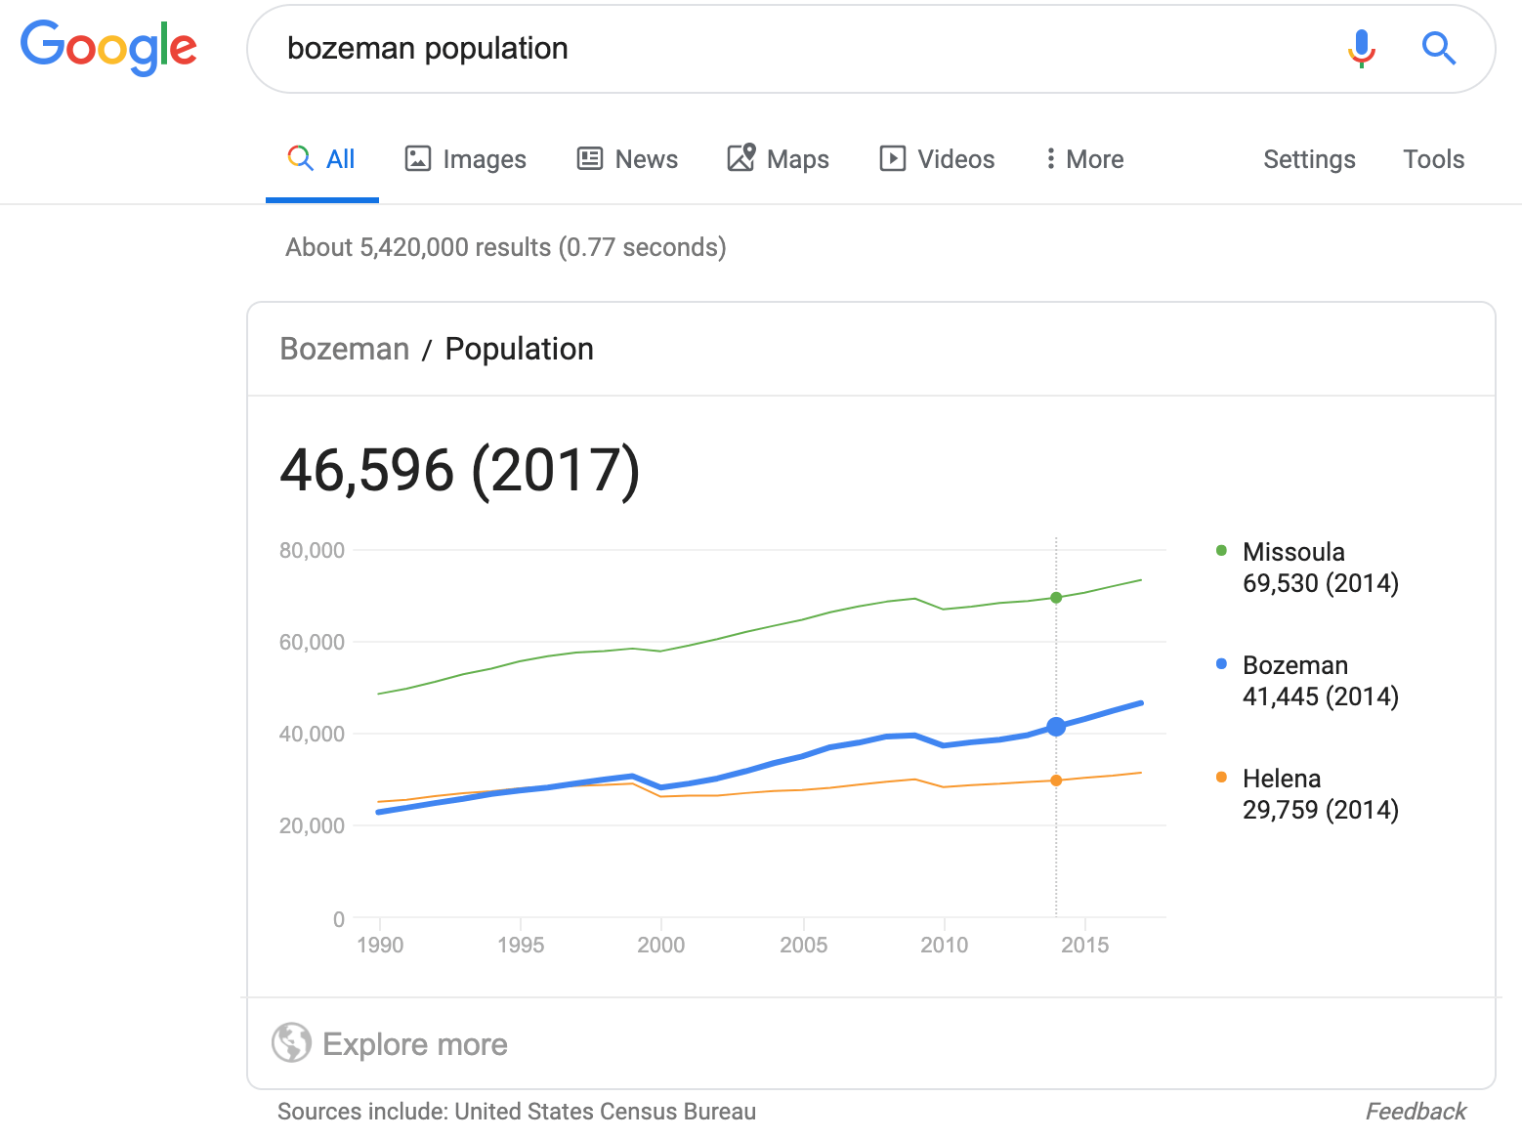The image size is (1522, 1139).
Task: Click the Google logo
Action: coord(108,48)
